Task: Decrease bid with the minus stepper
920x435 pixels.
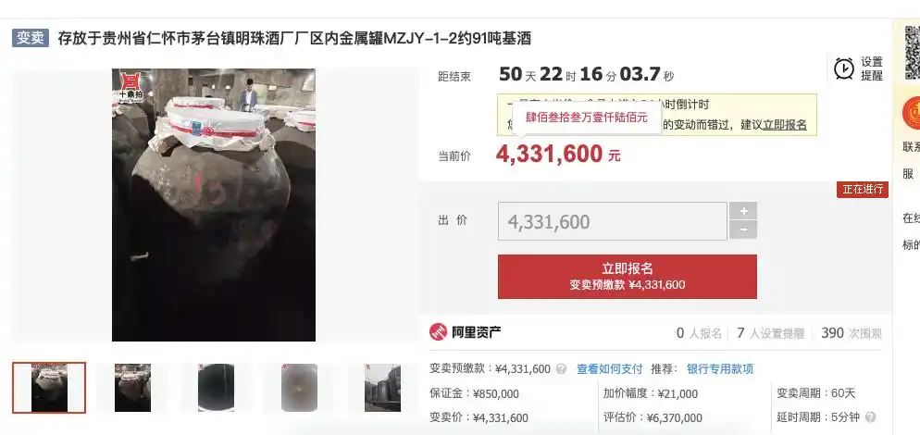Action: point(743,230)
